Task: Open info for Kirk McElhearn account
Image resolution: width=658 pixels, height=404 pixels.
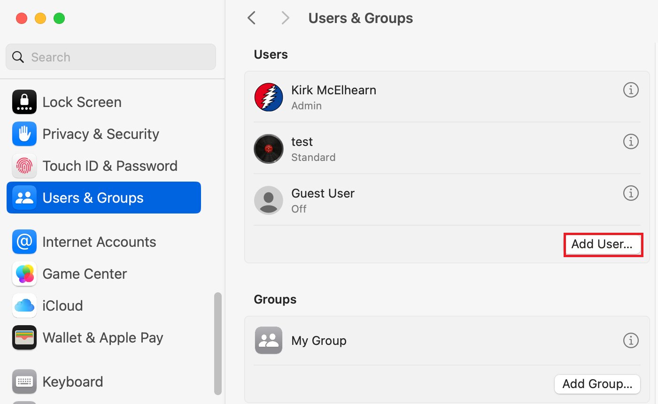Action: 631,90
